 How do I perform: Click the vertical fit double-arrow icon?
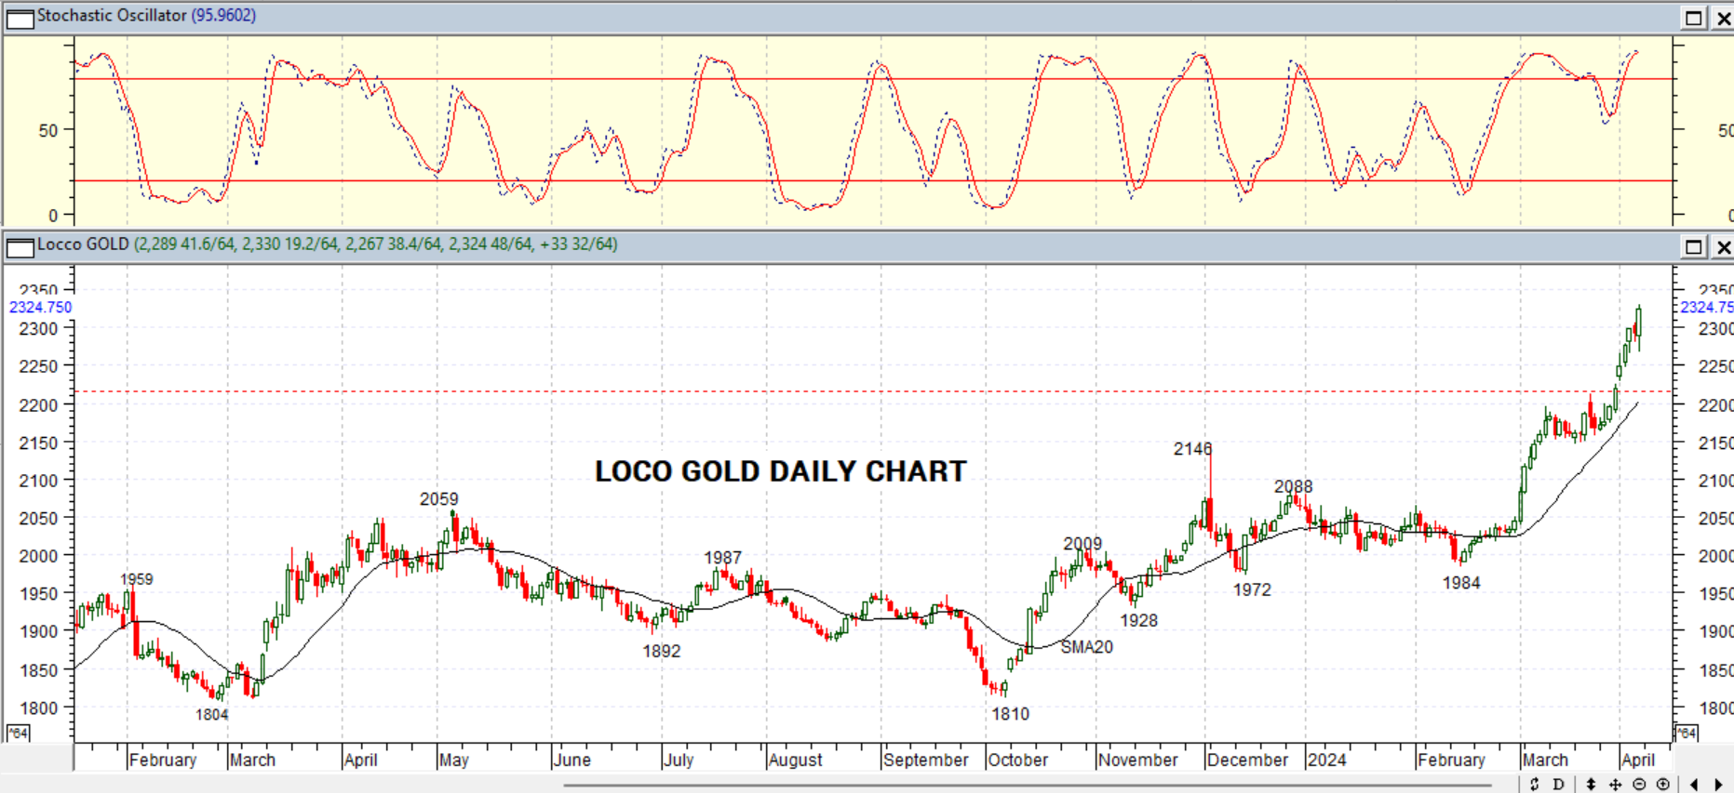(x=1591, y=785)
